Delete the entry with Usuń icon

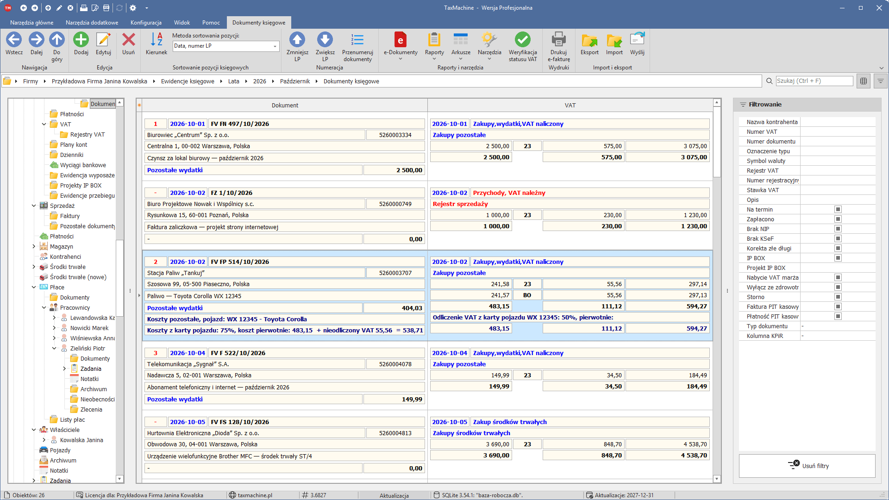(x=128, y=40)
